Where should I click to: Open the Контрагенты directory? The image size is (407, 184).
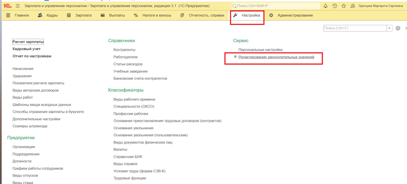coord(124,50)
